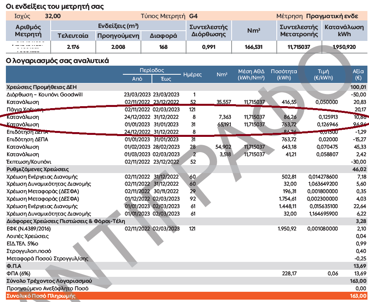Click 'ΕΙΔ.ΤΕΛ. 5‰' row label
Viewport: 369px width, 302px height.
pyautogui.click(x=22, y=243)
